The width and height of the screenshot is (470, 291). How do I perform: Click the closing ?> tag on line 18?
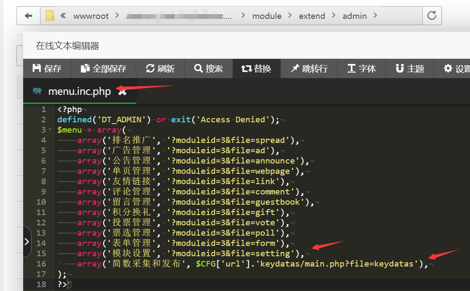pyautogui.click(x=62, y=284)
